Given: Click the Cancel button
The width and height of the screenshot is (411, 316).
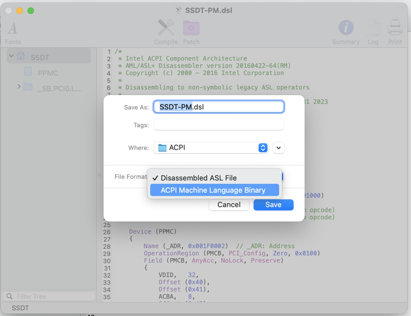Looking at the screenshot, I should (x=229, y=205).
